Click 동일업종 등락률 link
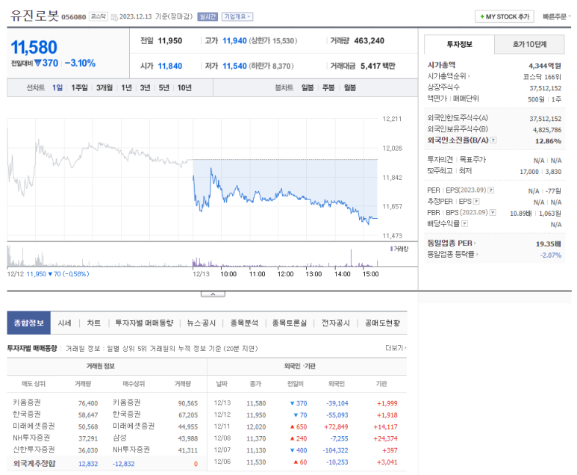Viewport: 577px width, 475px height. (x=451, y=255)
